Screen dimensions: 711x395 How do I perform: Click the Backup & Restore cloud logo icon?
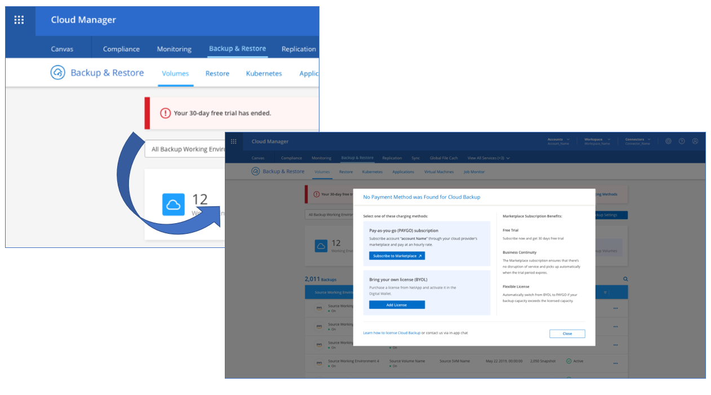pyautogui.click(x=255, y=172)
